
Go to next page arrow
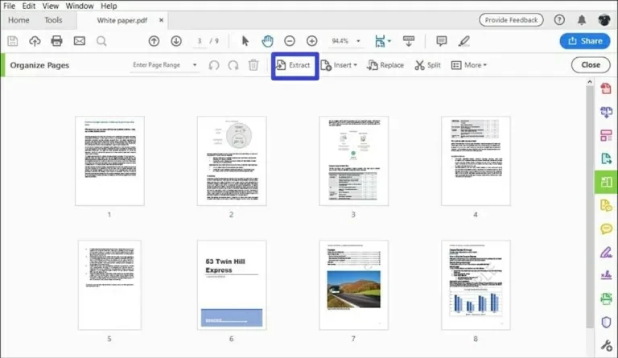pyautogui.click(x=176, y=41)
